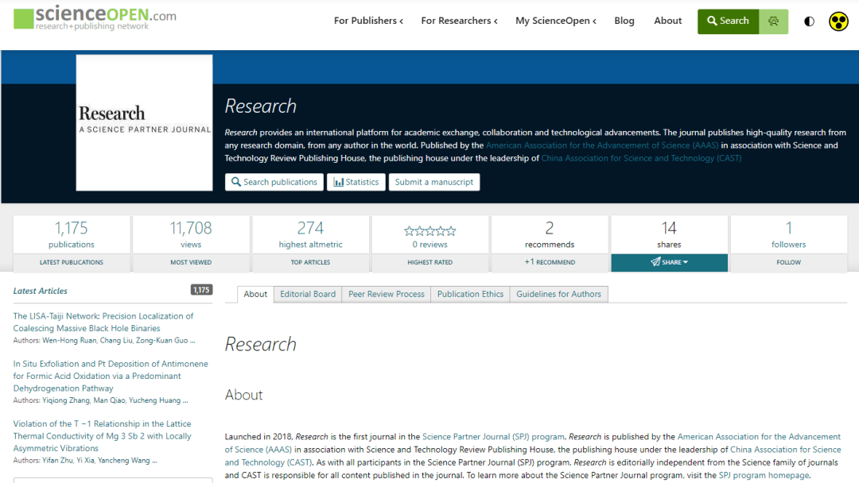Click the 14 shares count
Screen dimensions: 859x483
coord(669,228)
